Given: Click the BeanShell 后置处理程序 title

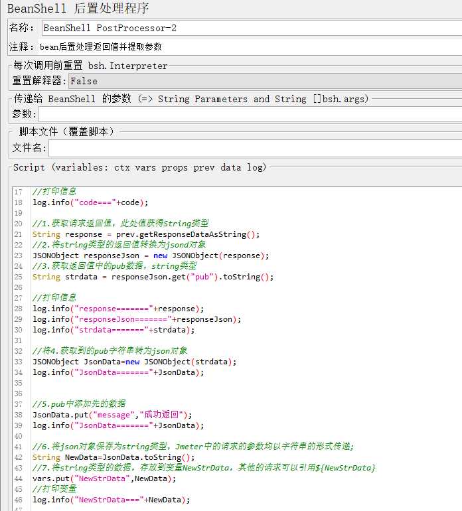Looking at the screenshot, I should [78, 9].
